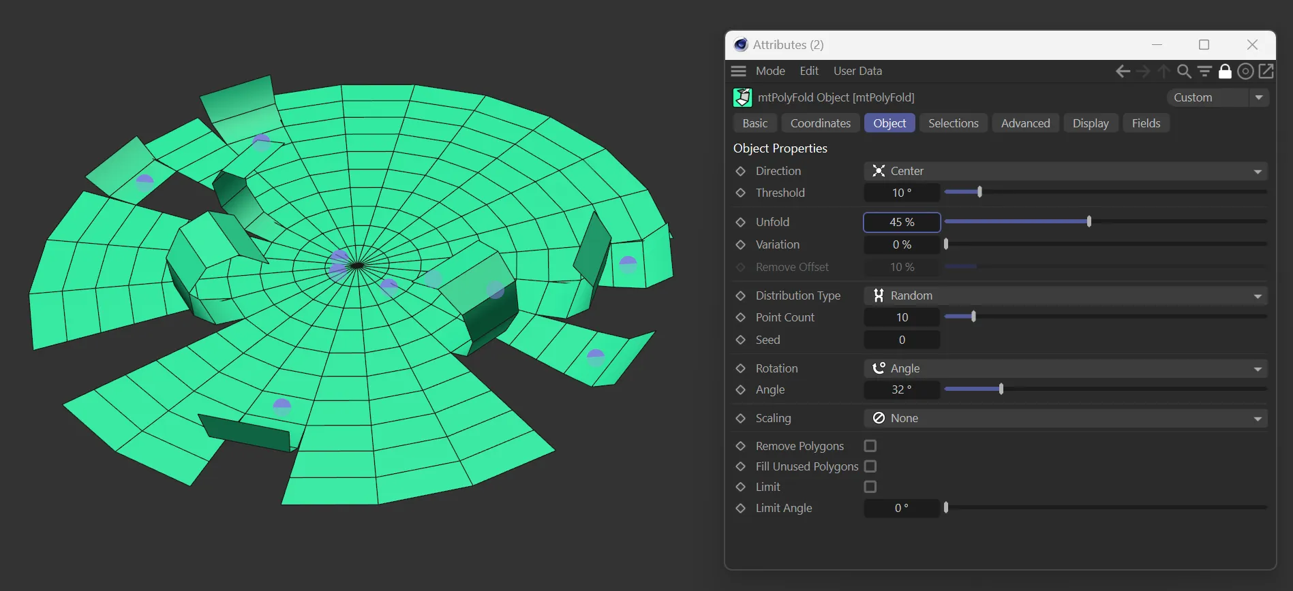Click the Angle slider handle
Screen dimensions: 1293x591
(x=1001, y=389)
